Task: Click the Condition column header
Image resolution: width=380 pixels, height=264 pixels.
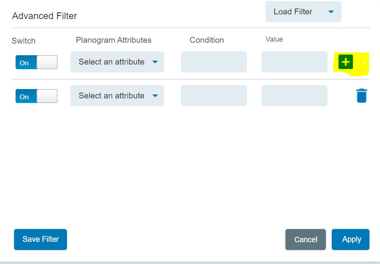Action: point(207,40)
